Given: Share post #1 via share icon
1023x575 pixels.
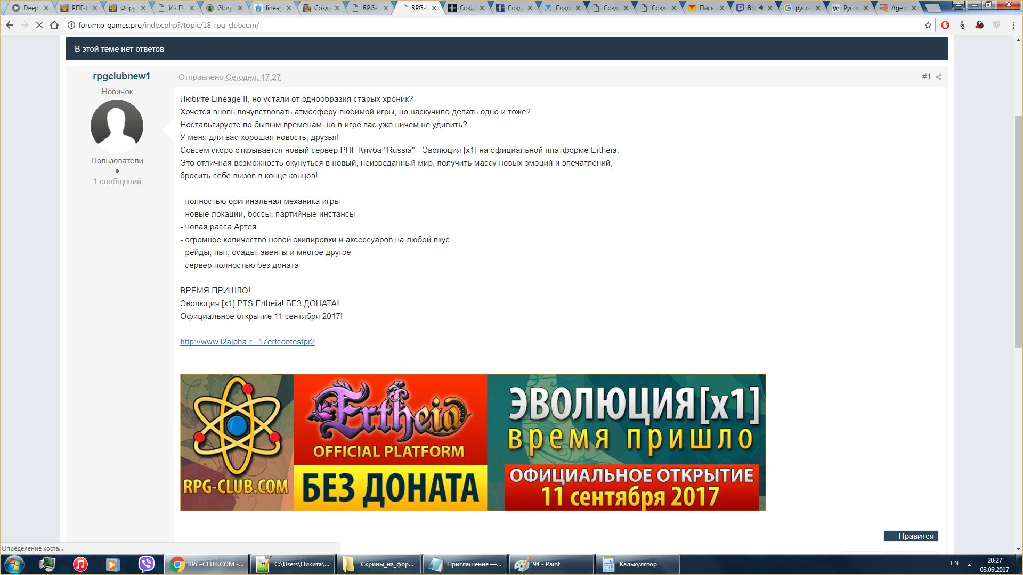Looking at the screenshot, I should tap(939, 77).
